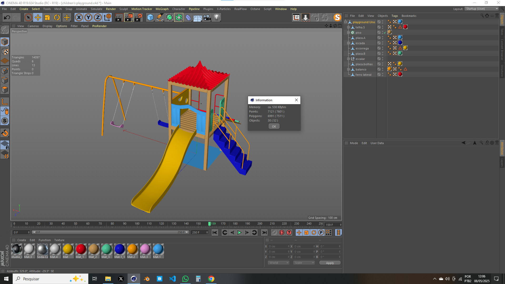
Task: Select the red Mat_1 material
Action: (x=81, y=251)
